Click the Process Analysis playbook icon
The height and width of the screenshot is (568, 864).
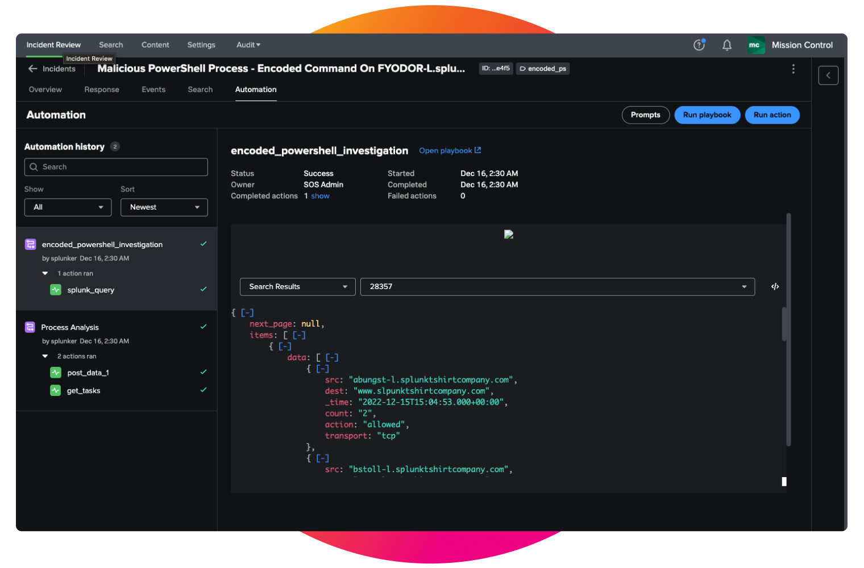click(30, 327)
